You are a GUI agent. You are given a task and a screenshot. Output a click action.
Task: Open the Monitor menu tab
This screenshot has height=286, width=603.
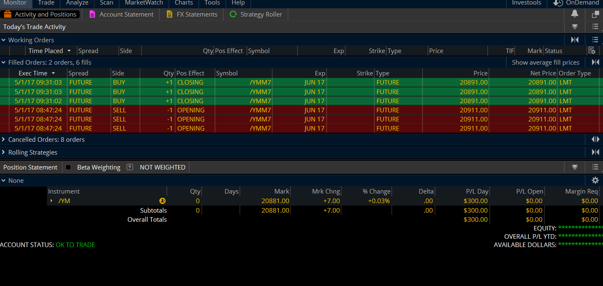click(15, 3)
